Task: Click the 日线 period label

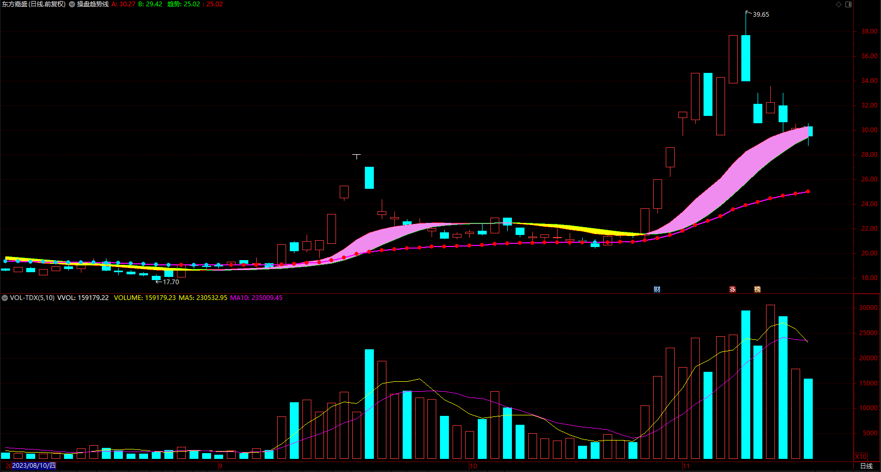Action: (x=866, y=466)
